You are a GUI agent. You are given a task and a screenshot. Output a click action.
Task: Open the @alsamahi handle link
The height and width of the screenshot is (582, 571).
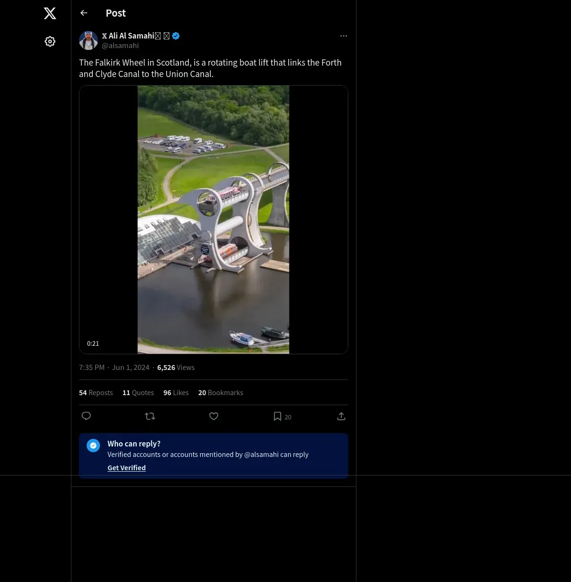[x=120, y=46]
